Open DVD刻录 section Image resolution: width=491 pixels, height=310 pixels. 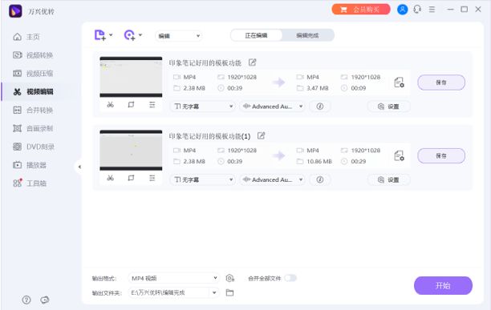pyautogui.click(x=33, y=147)
